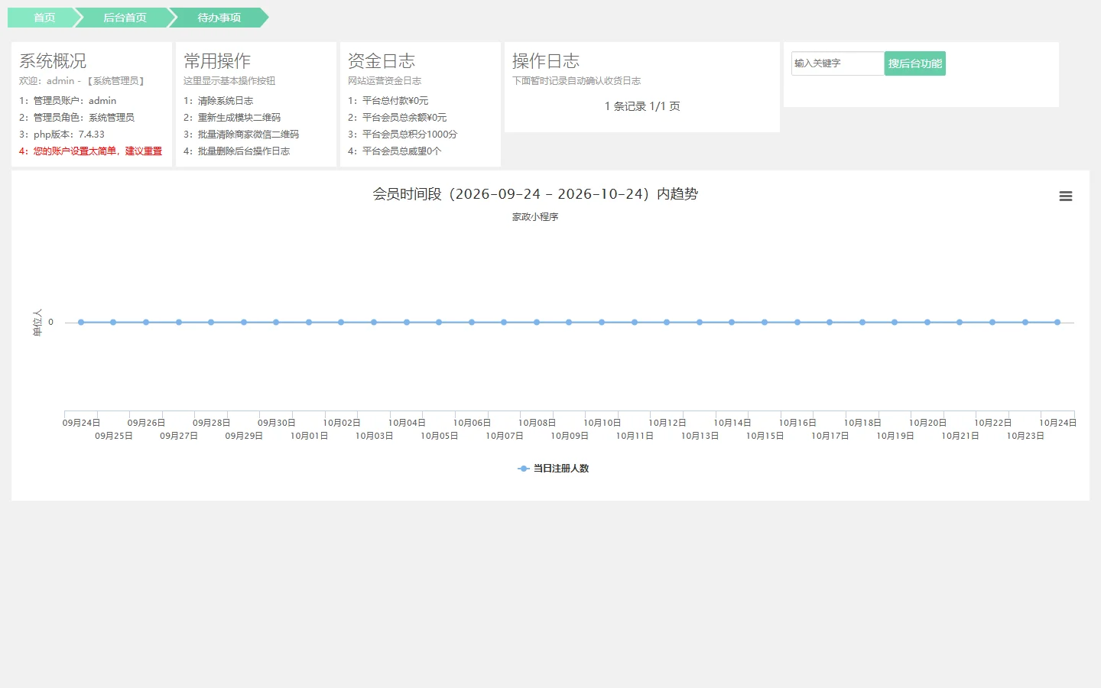Image resolution: width=1101 pixels, height=688 pixels.
Task: Click the 首页 breadcrumb
Action: (x=44, y=18)
